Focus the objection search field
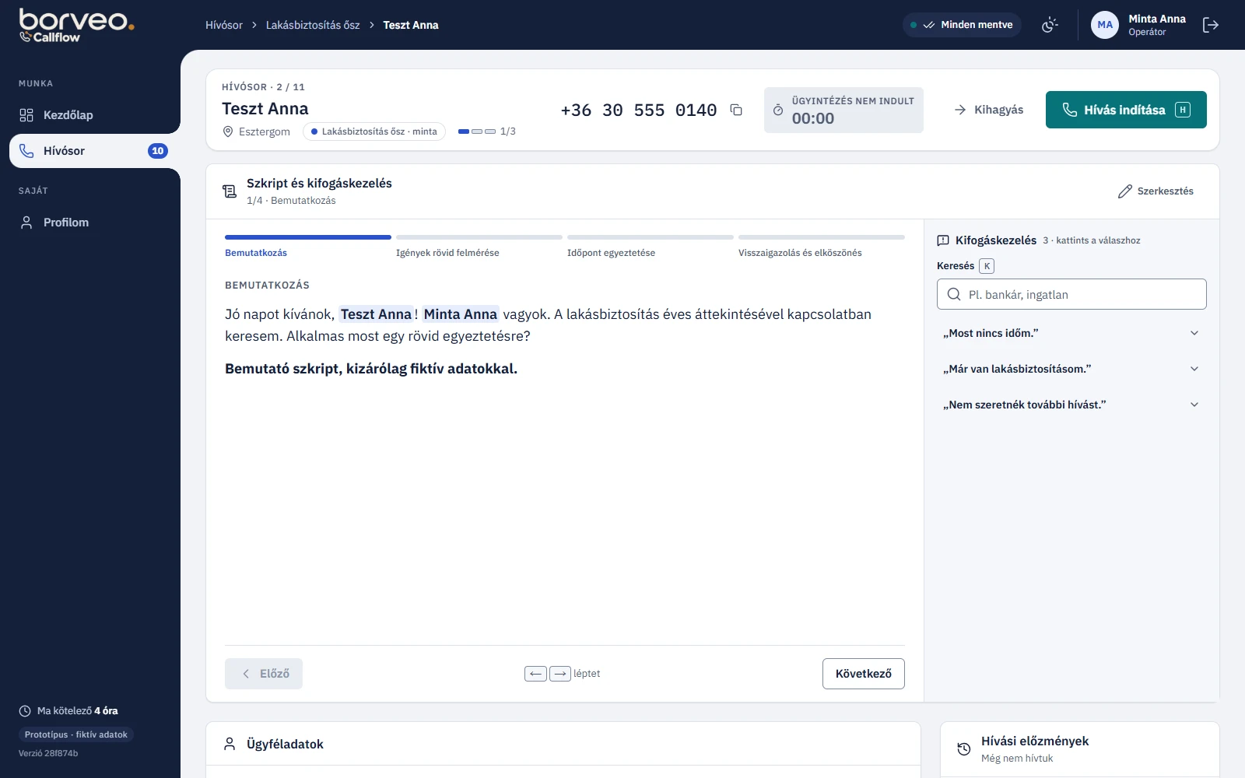Viewport: 1245px width, 778px height. tap(1071, 294)
